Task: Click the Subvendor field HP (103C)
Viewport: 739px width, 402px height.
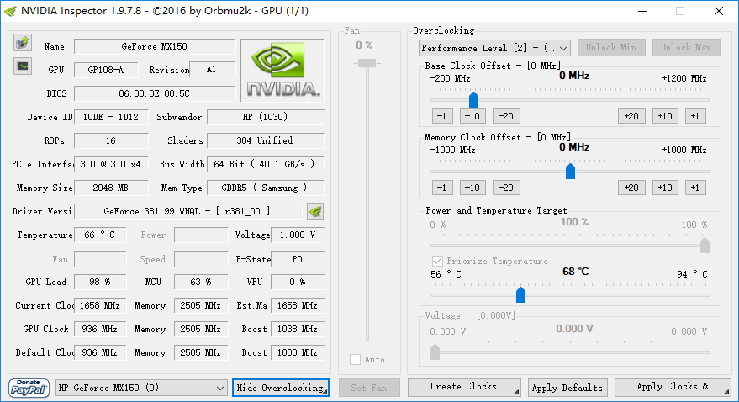Action: 266,117
